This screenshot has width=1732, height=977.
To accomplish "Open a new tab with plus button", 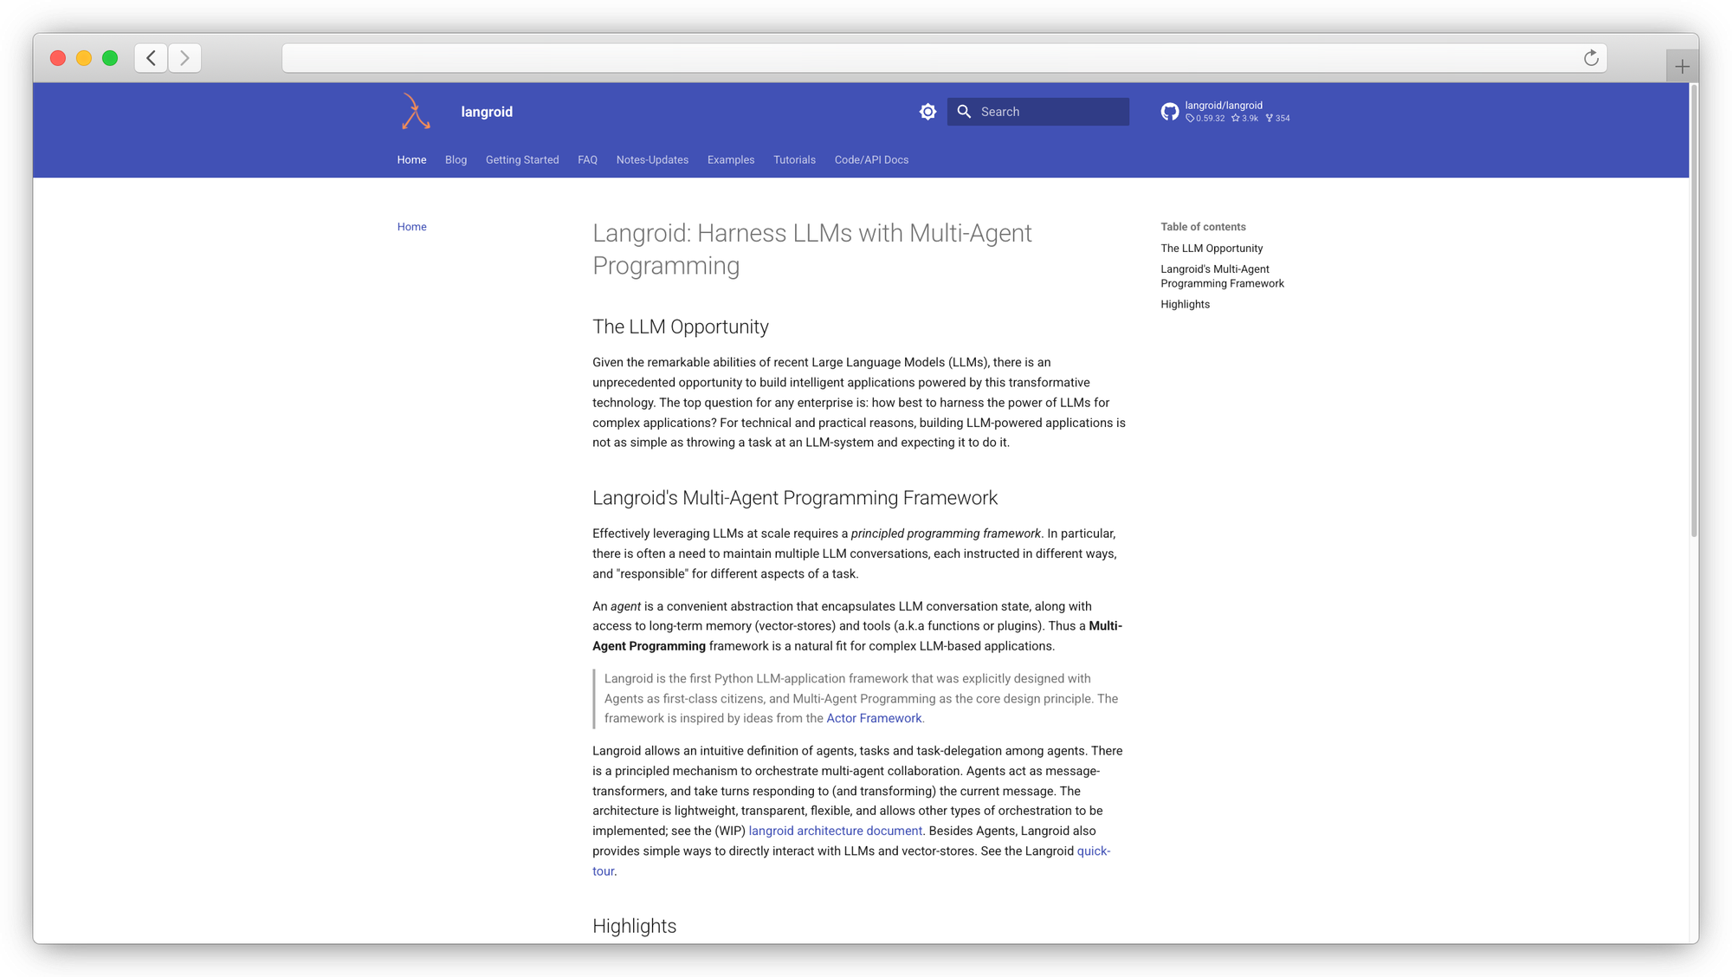I will tap(1682, 67).
